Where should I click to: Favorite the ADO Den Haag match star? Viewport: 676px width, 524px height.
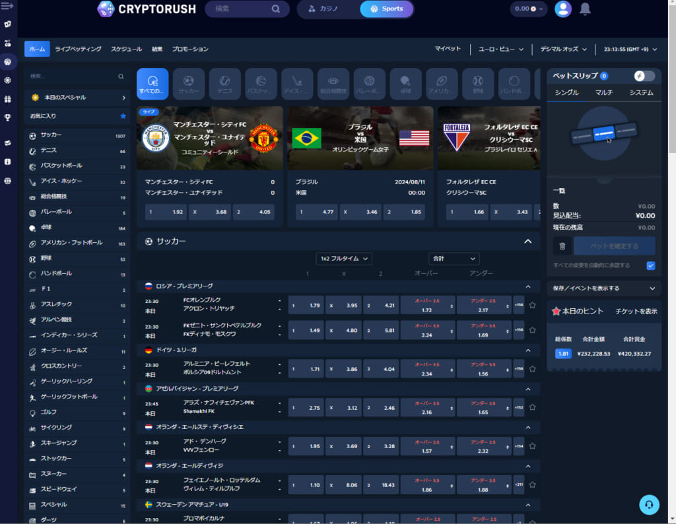533,446
